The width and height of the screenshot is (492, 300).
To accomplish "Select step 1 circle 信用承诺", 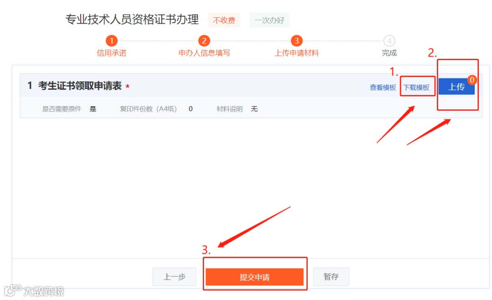I will [x=112, y=41].
